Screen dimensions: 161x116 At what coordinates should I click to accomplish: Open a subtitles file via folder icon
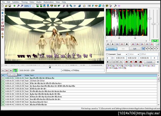tap(6, 6)
